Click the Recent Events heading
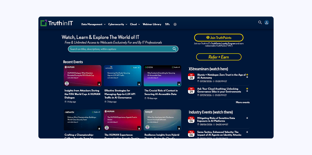This screenshot has width=312, height=155. tap(73, 62)
